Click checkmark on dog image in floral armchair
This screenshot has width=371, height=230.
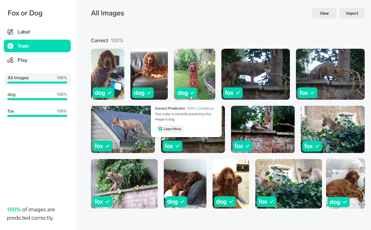click(x=344, y=202)
